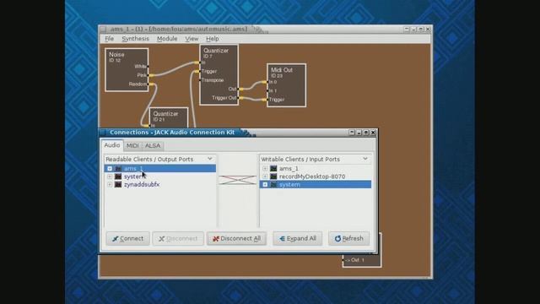Click the Midi Out module box
Screen dimensions: 540x304
(x=286, y=85)
